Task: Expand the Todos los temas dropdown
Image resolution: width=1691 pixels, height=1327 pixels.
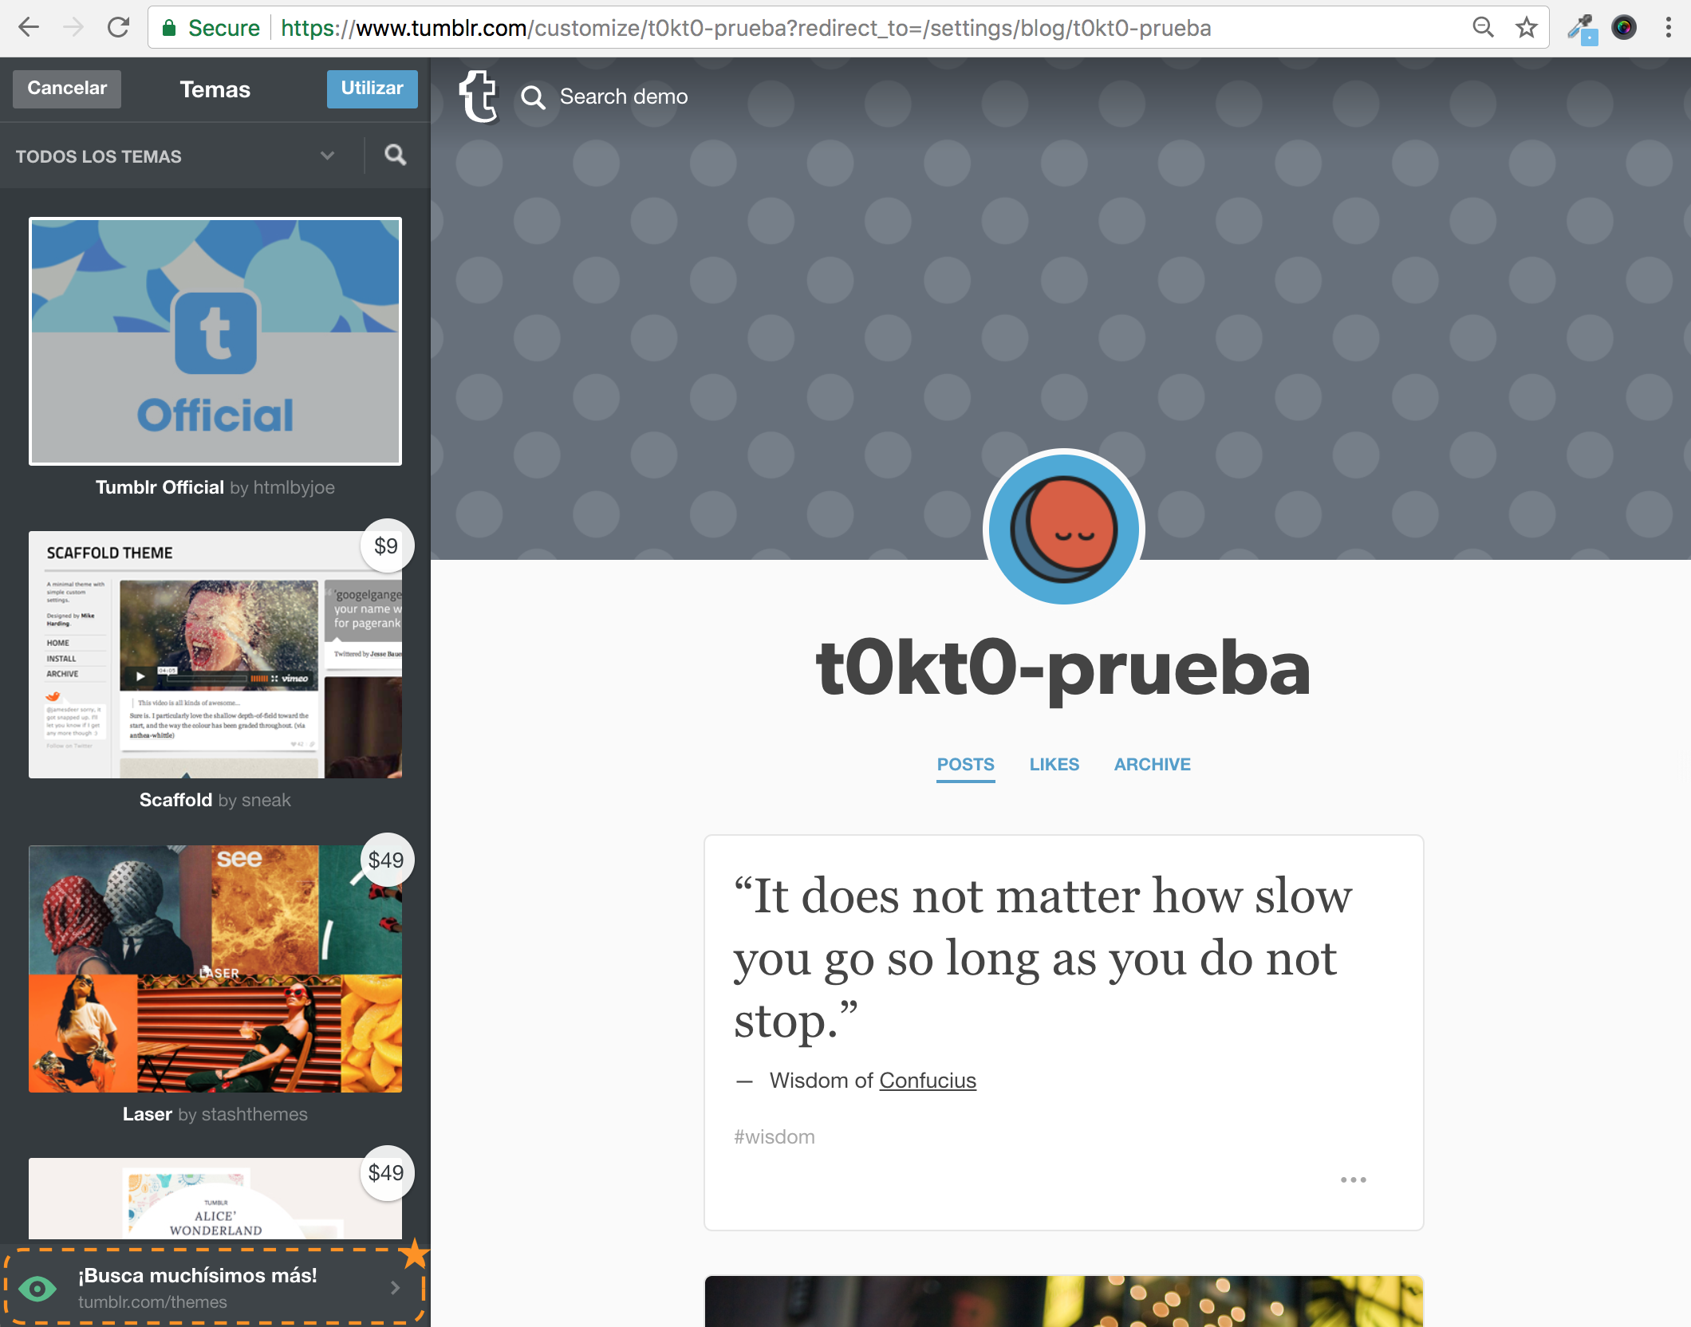Action: 174,156
